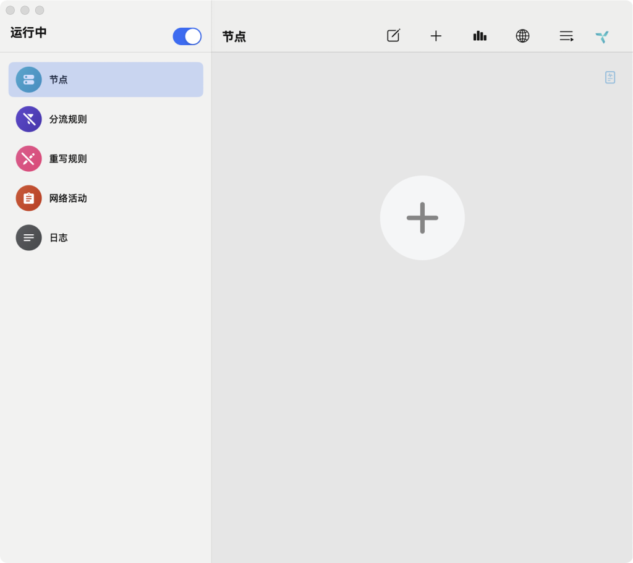Click the orange 网络活动 clipboard icon
Viewport: 633px width, 563px height.
pyautogui.click(x=28, y=198)
